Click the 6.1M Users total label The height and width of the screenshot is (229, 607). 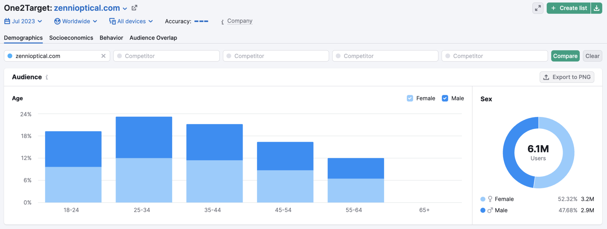coord(538,152)
